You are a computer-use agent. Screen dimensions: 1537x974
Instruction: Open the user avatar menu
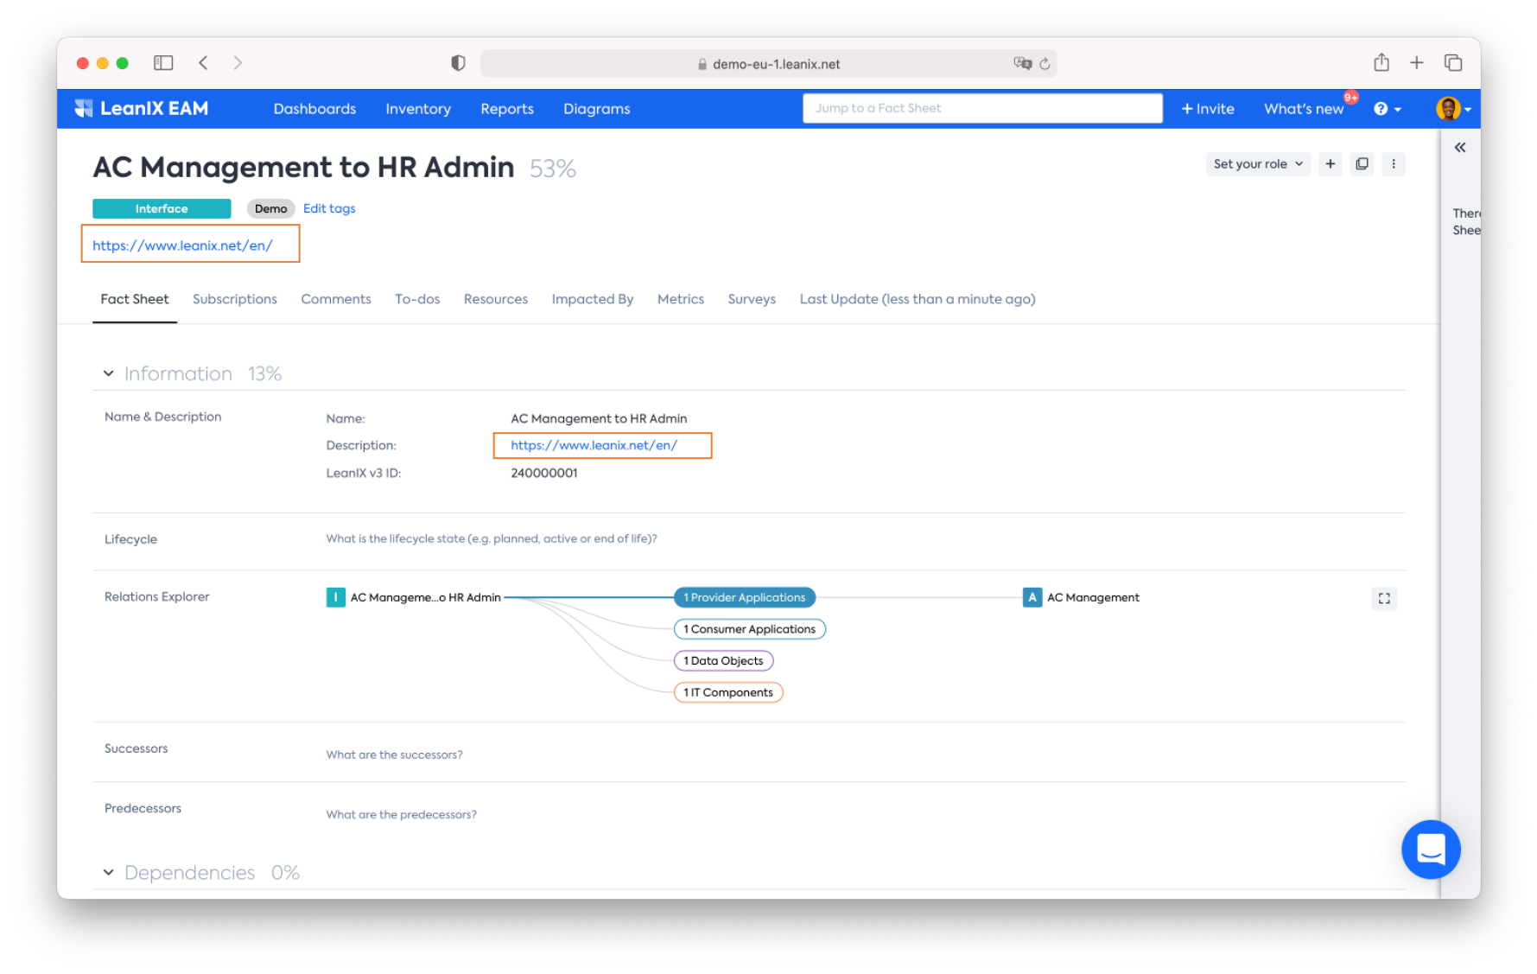pyautogui.click(x=1453, y=109)
